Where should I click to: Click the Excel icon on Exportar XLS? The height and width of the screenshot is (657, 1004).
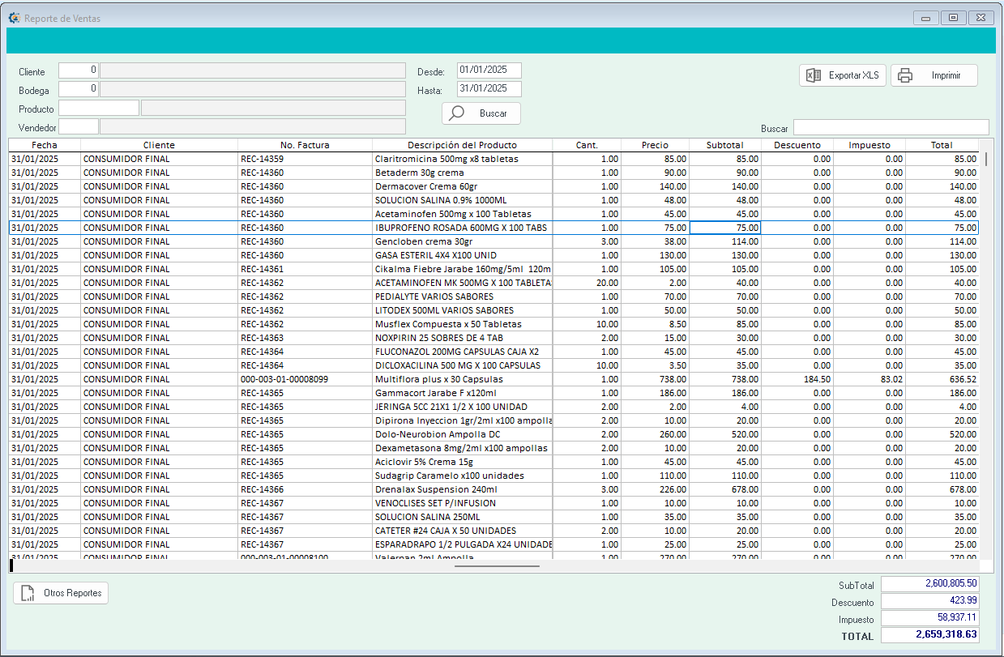click(814, 75)
